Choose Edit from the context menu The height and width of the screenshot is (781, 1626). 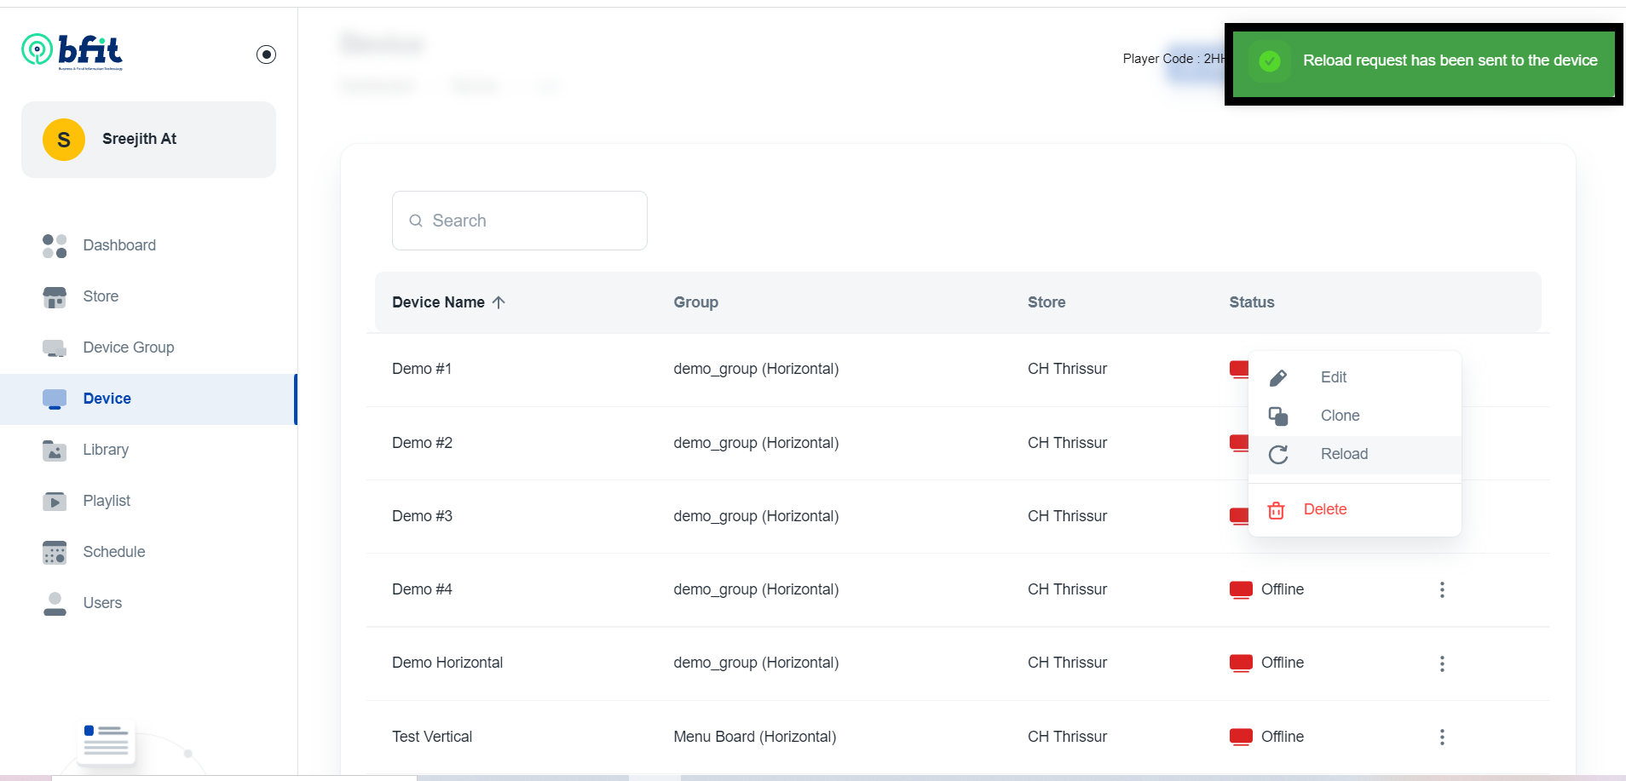point(1355,377)
